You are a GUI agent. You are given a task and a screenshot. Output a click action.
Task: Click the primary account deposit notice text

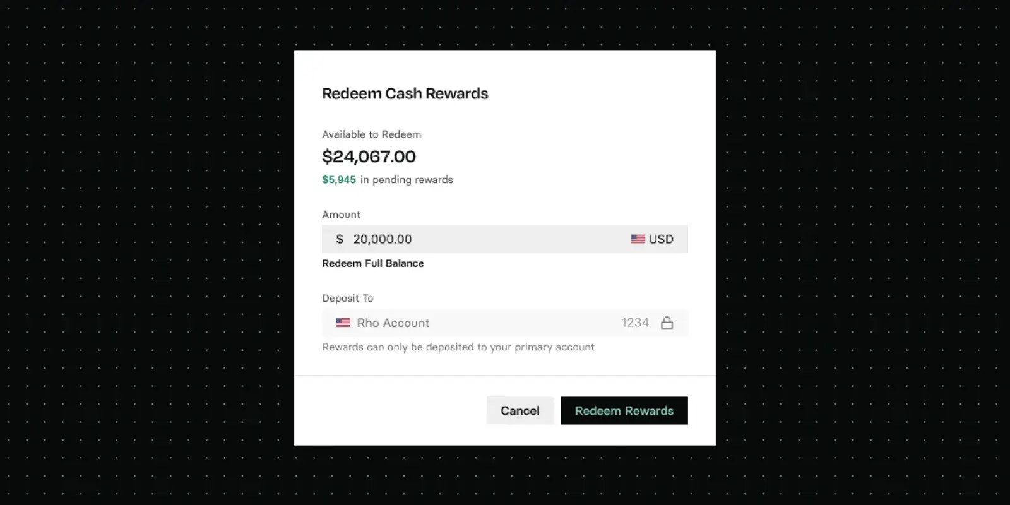click(x=458, y=347)
